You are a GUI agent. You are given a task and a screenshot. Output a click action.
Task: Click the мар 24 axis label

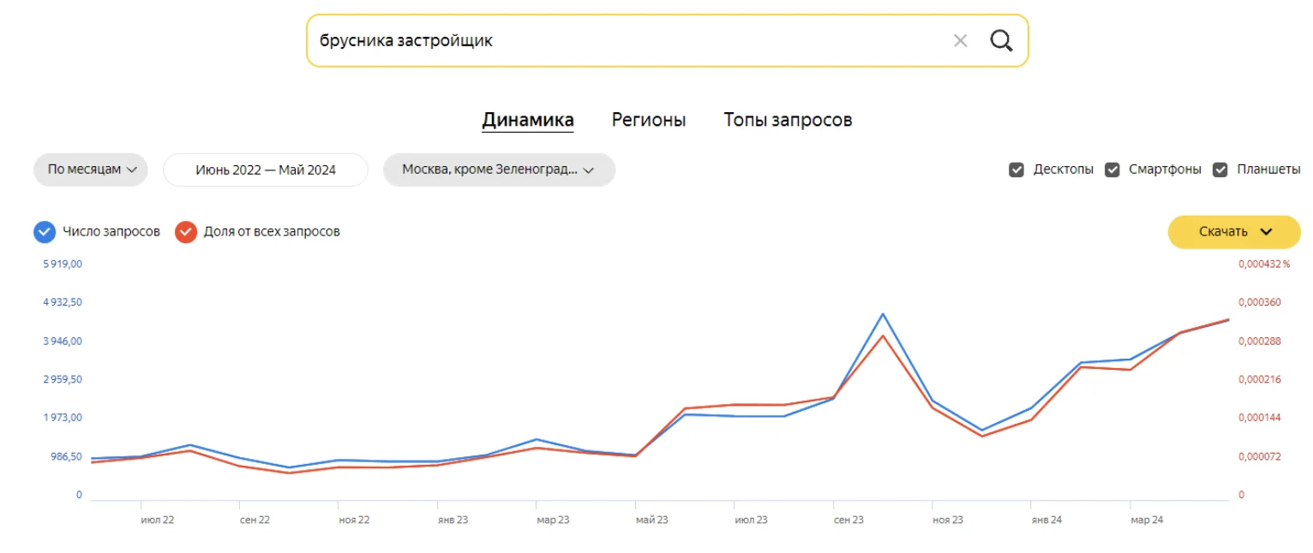click(x=1147, y=520)
